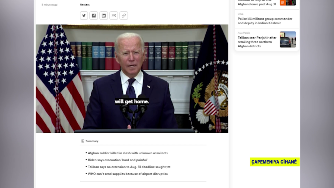Share article via Twitter icon

point(84,16)
